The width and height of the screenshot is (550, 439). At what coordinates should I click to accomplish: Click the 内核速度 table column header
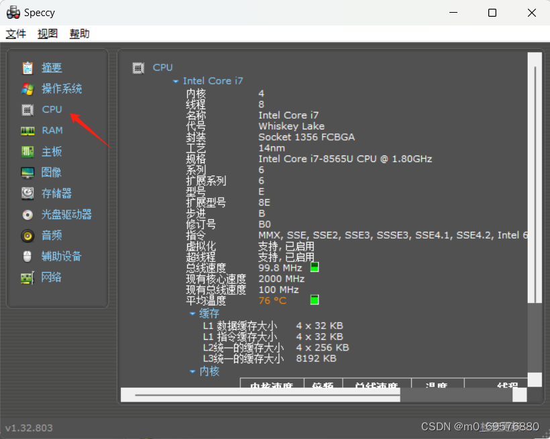click(x=272, y=385)
